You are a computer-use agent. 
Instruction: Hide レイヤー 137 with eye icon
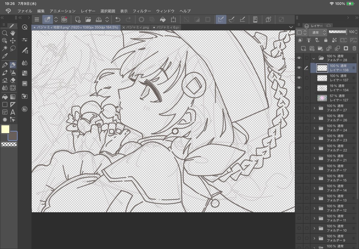point(299,78)
